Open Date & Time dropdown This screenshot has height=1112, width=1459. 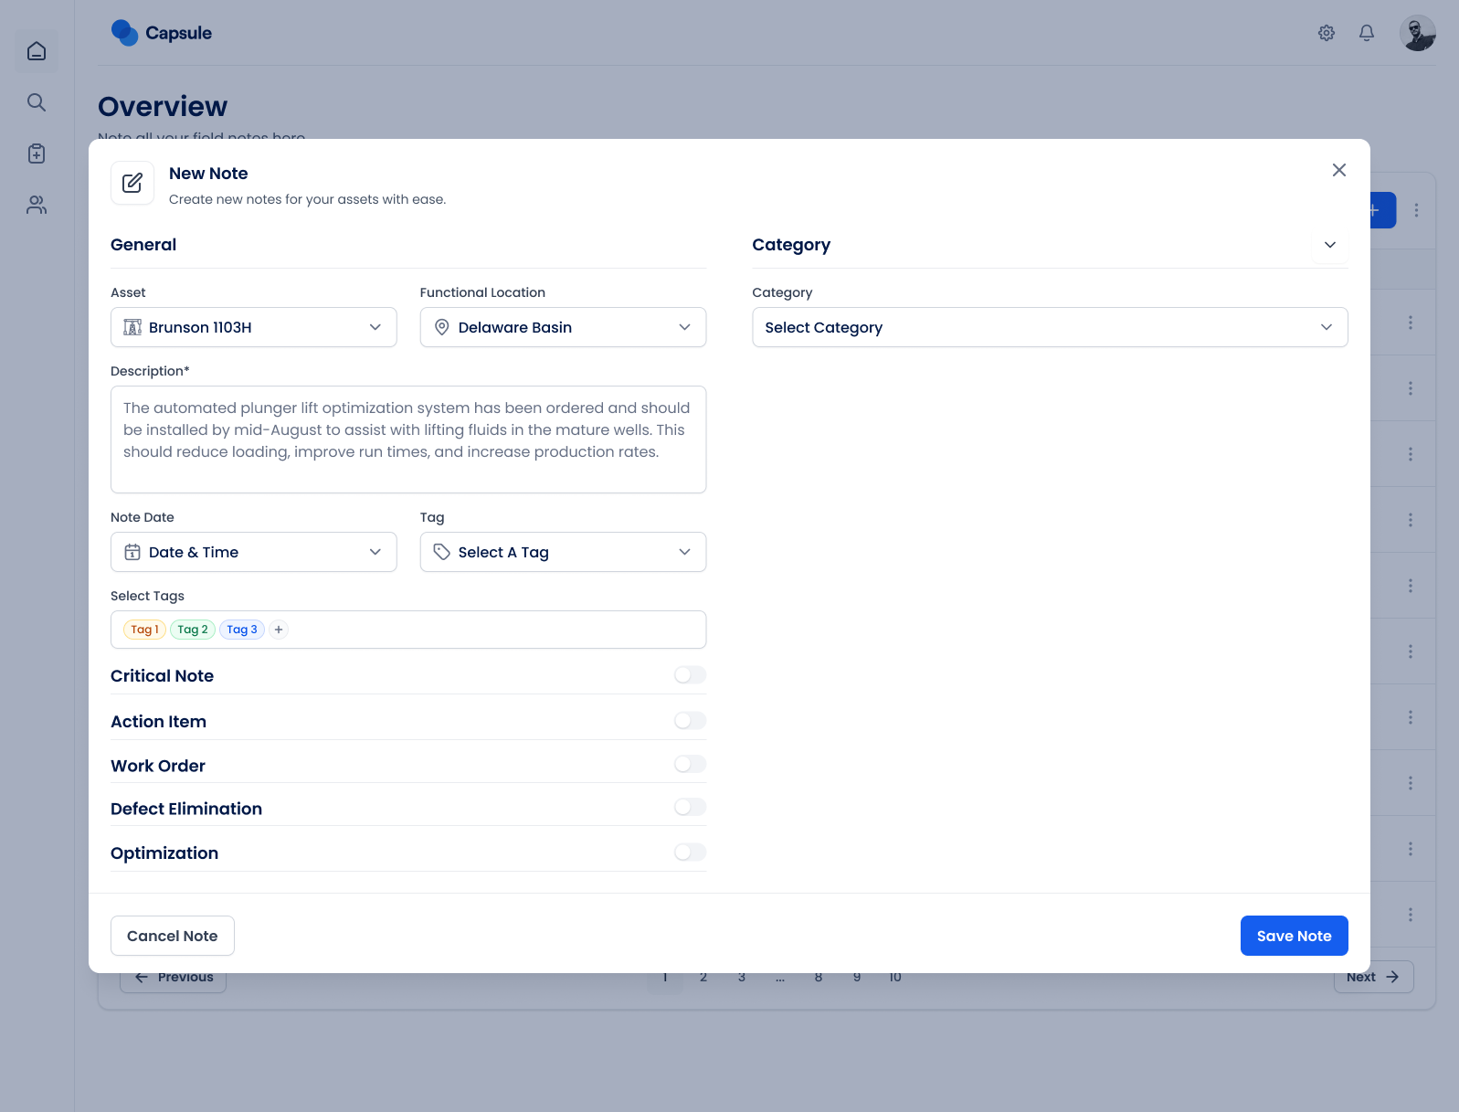click(254, 552)
